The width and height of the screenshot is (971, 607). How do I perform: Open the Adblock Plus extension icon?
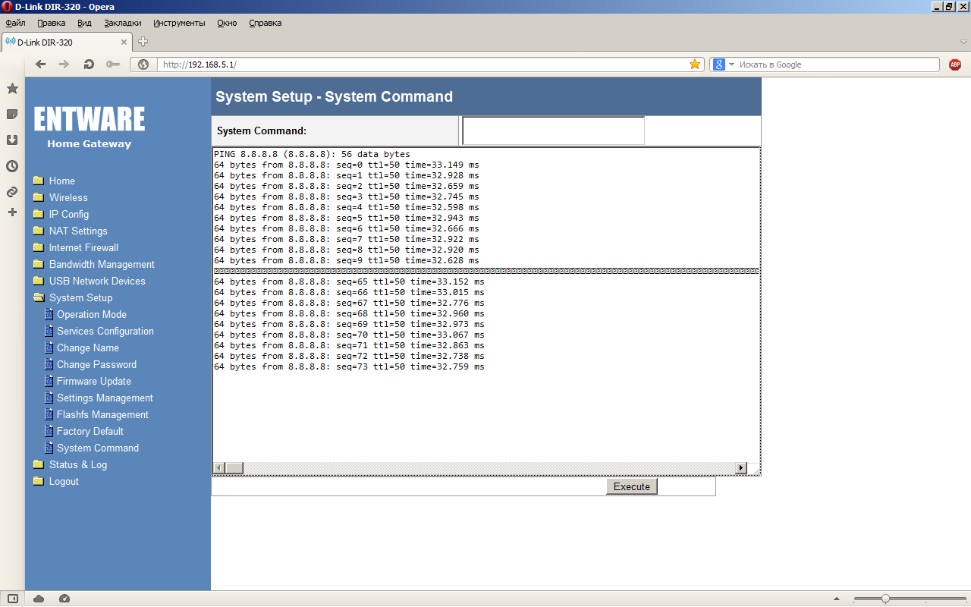(x=955, y=64)
